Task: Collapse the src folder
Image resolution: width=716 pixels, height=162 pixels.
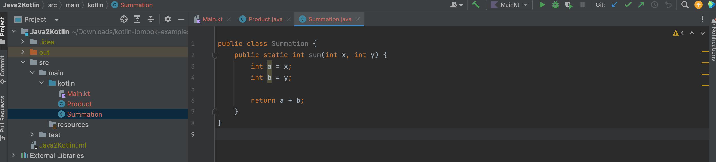Action: (23, 62)
